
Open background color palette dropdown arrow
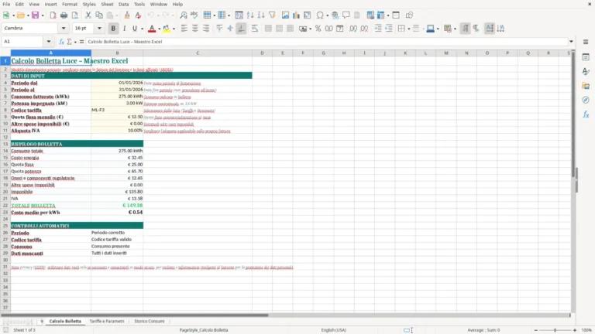(174, 29)
